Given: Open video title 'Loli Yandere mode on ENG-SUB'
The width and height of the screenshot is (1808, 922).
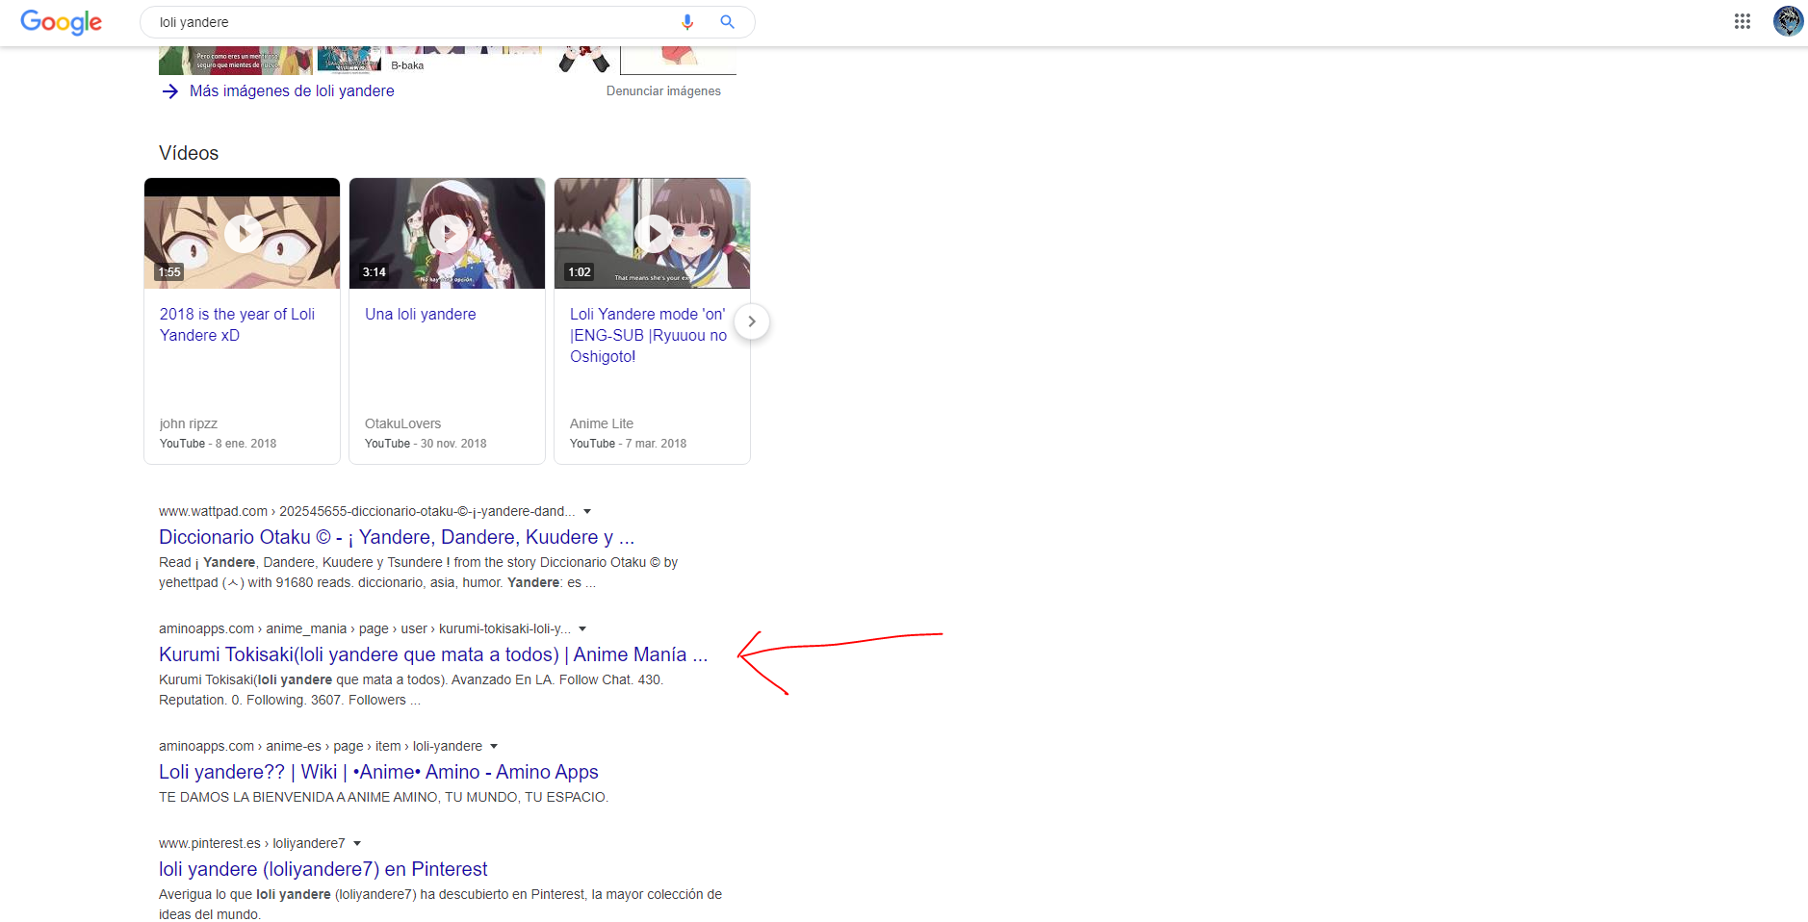Looking at the screenshot, I should click(x=648, y=335).
